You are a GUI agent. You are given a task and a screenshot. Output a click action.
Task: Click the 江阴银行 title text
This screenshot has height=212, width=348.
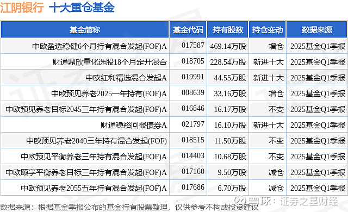(x=22, y=7)
